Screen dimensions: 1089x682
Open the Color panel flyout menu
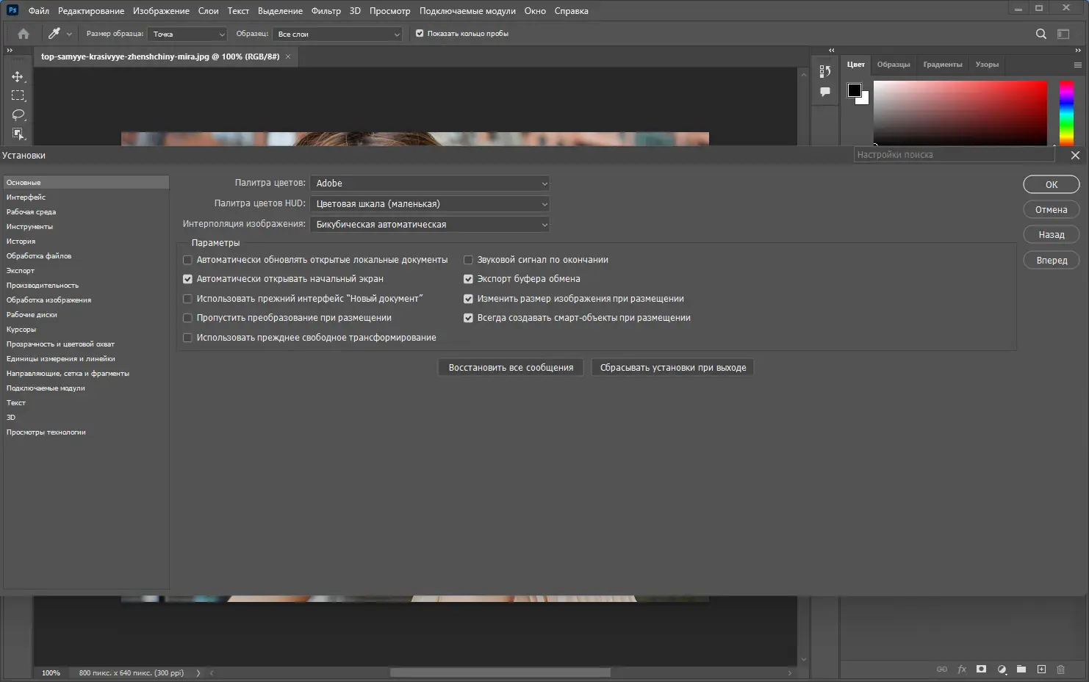[x=1078, y=65]
